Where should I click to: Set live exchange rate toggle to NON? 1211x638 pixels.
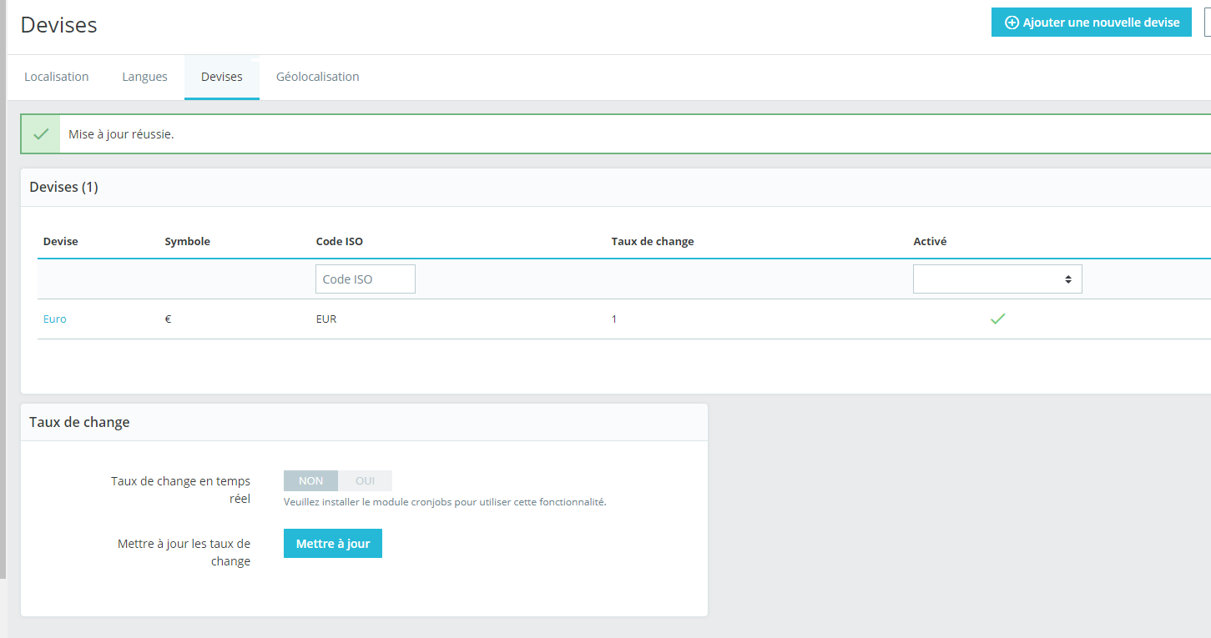[x=310, y=480]
